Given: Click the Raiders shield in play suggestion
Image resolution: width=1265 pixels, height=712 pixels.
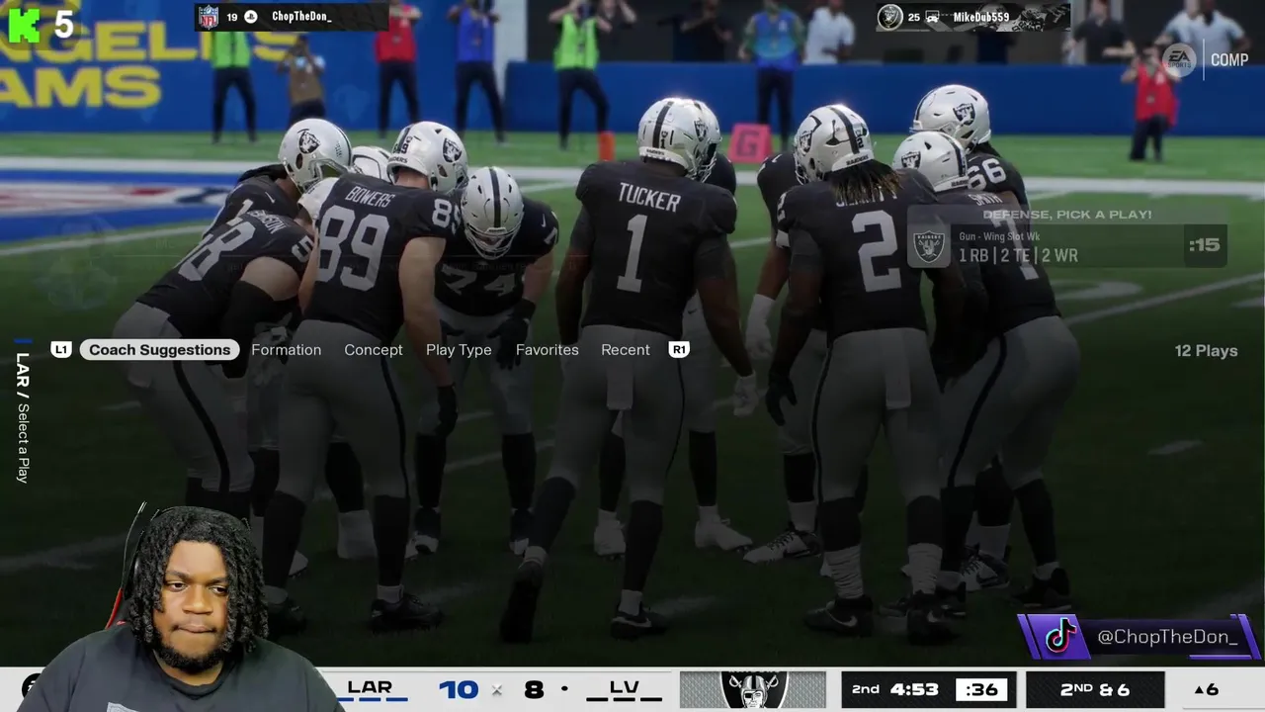Looking at the screenshot, I should 929,246.
